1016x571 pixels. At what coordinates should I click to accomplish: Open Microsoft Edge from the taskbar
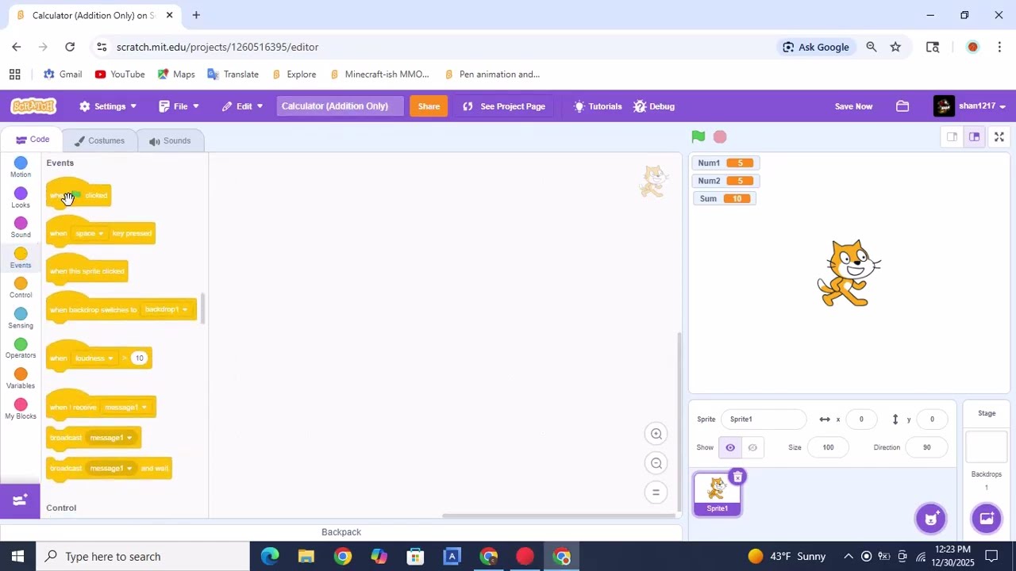(270, 556)
